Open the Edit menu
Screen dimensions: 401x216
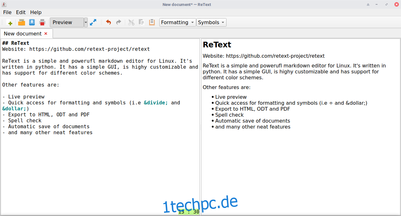(21, 12)
